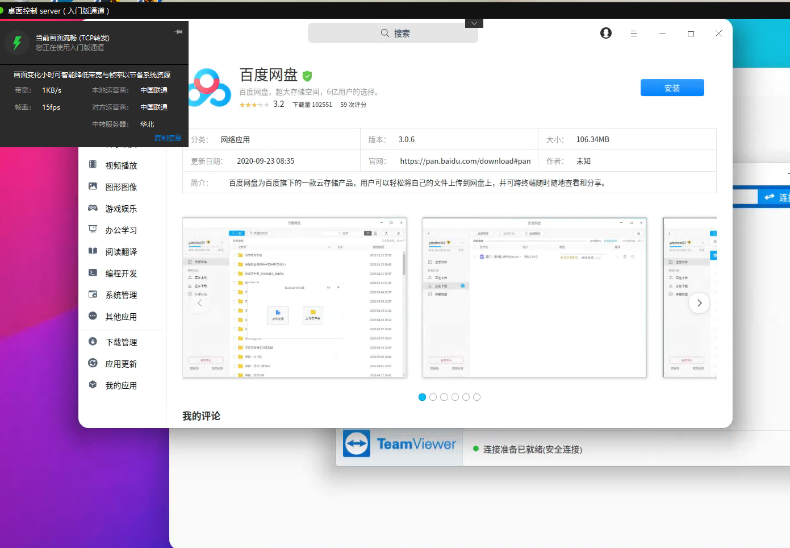The width and height of the screenshot is (790, 548).
Task: Select the fifth screenshot pagination dot
Action: (466, 397)
